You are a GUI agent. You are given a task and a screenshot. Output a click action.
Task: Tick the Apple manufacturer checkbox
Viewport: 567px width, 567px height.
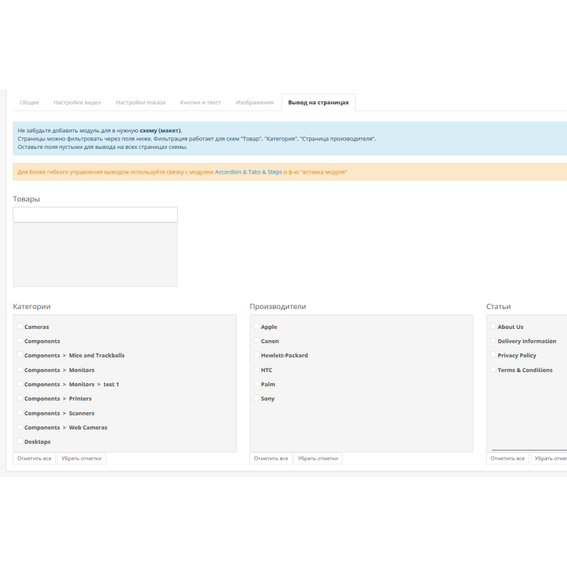[x=256, y=327]
